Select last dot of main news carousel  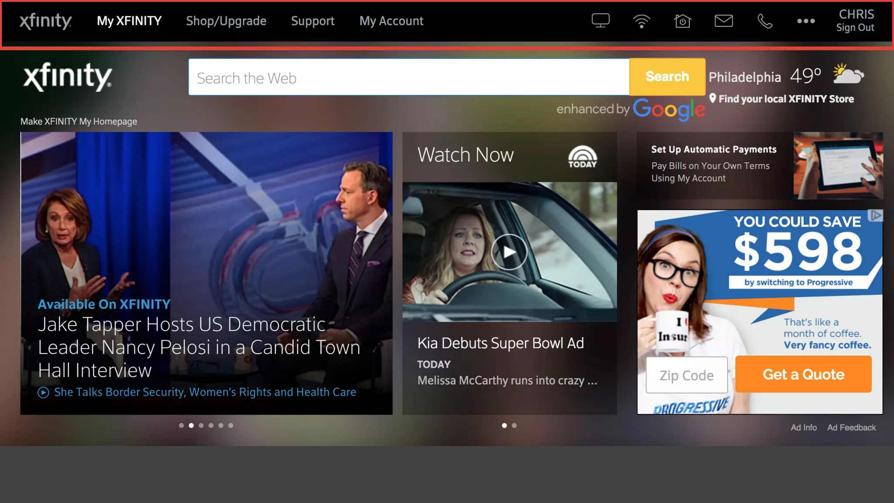[231, 425]
